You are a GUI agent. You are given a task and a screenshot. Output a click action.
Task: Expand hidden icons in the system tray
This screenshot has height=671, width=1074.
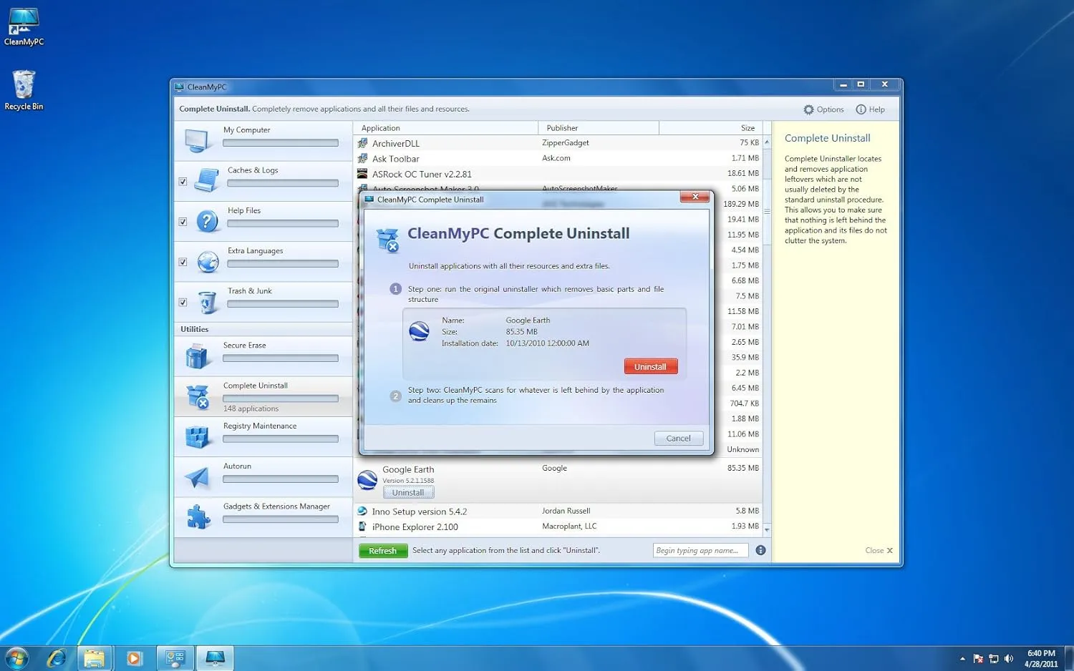pyautogui.click(x=962, y=657)
